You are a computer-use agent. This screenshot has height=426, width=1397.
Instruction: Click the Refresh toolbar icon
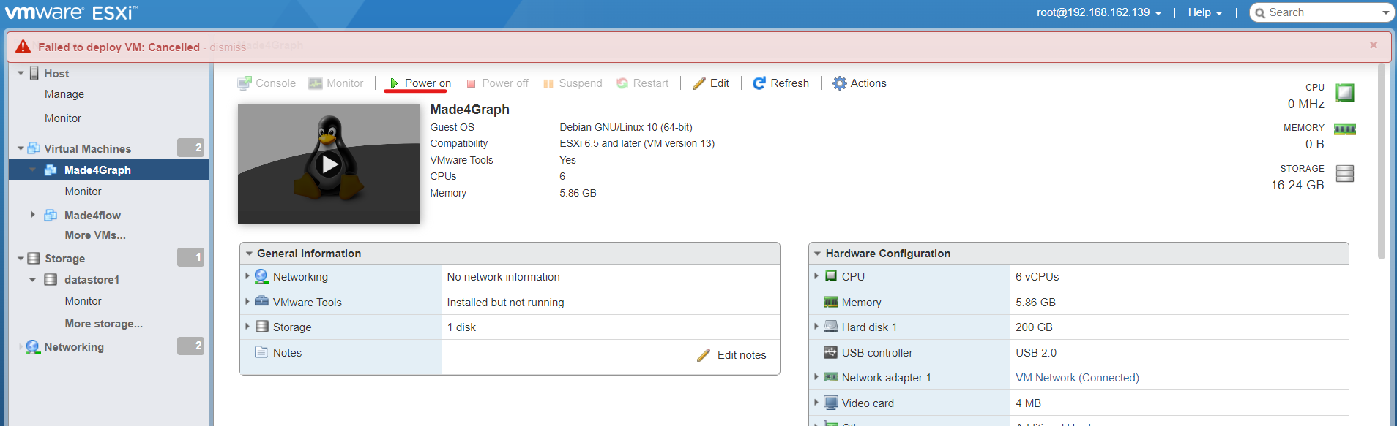point(759,83)
